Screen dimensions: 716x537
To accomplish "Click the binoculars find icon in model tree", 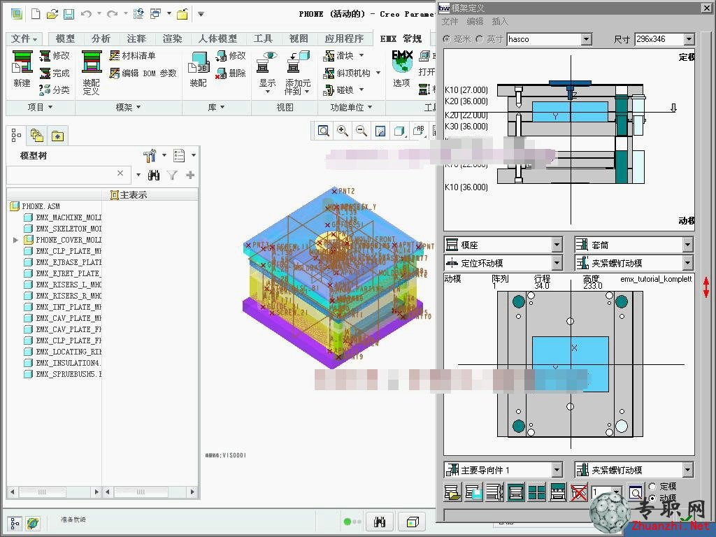I will (154, 175).
